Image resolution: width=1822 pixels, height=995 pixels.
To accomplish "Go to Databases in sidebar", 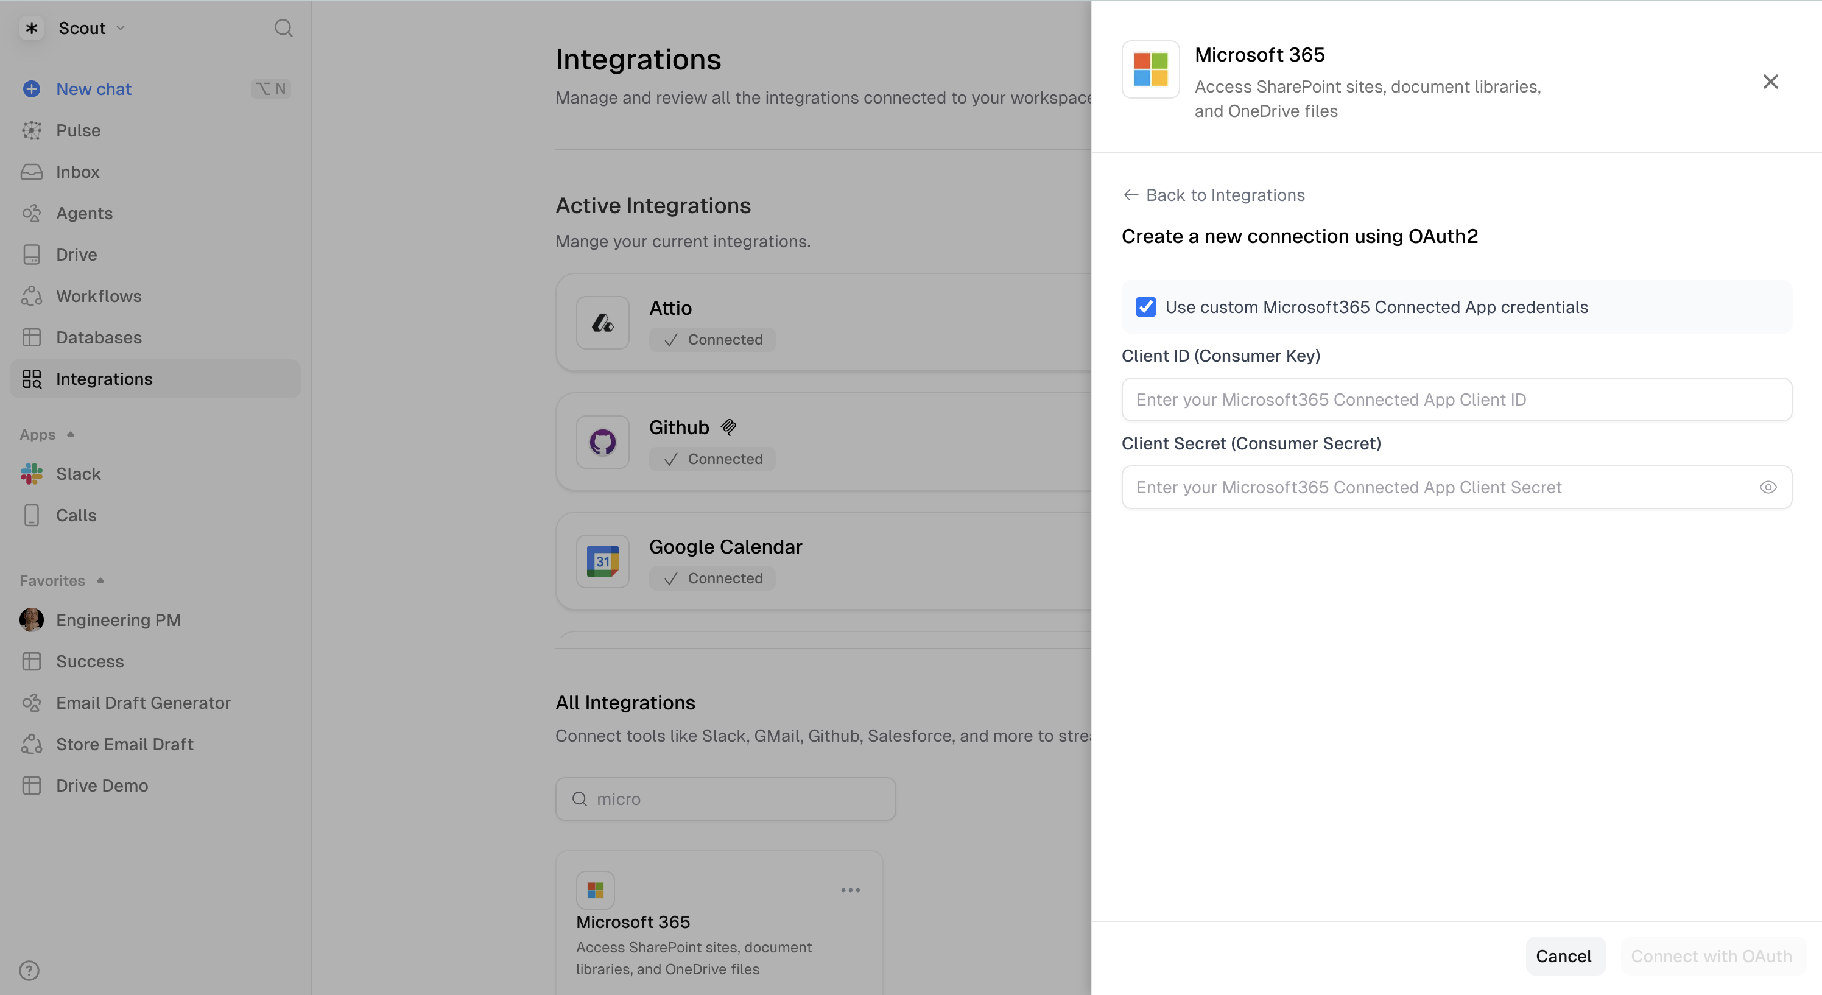I will (98, 337).
